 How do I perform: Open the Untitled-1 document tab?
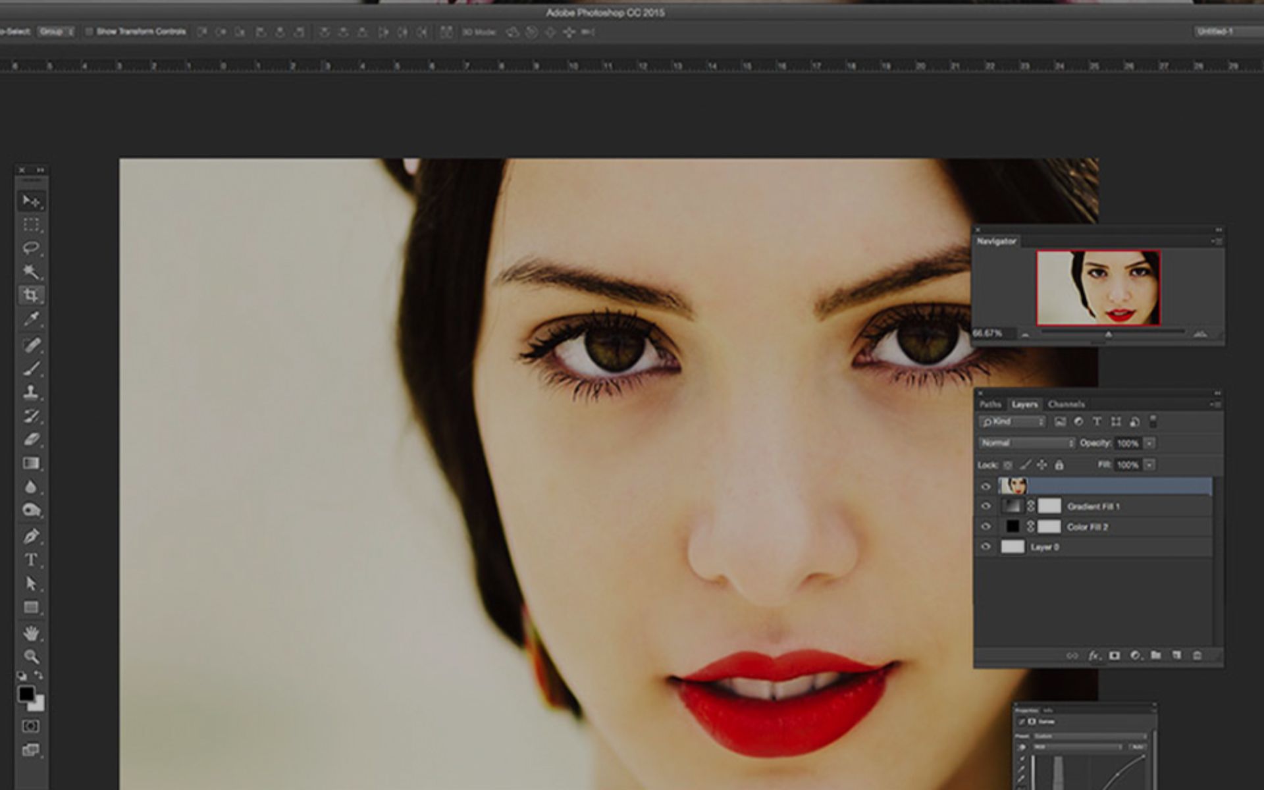click(1229, 32)
